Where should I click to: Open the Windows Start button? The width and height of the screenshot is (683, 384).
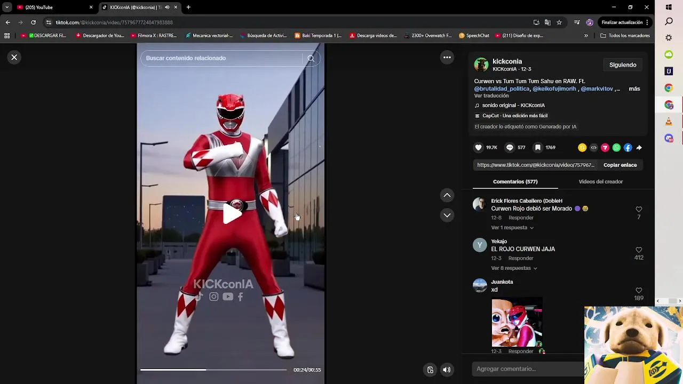point(669,7)
